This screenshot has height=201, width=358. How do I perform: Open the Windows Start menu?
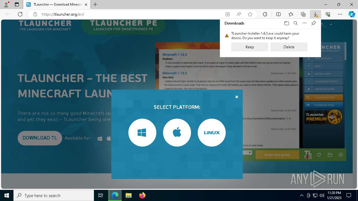coord(7,195)
